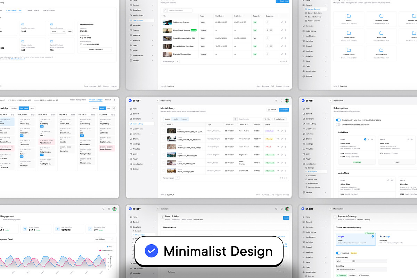Click the Media Owners button
The width and height of the screenshot is (417, 278).
pos(279,119)
